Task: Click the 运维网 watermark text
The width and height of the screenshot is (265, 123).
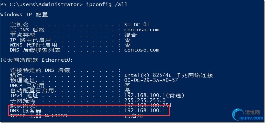Action: 252,112
